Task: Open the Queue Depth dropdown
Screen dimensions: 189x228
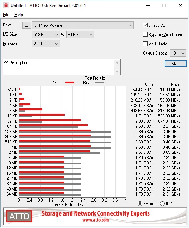Action: point(178,53)
